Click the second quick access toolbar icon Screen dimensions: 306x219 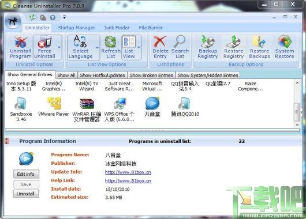click(x=43, y=18)
